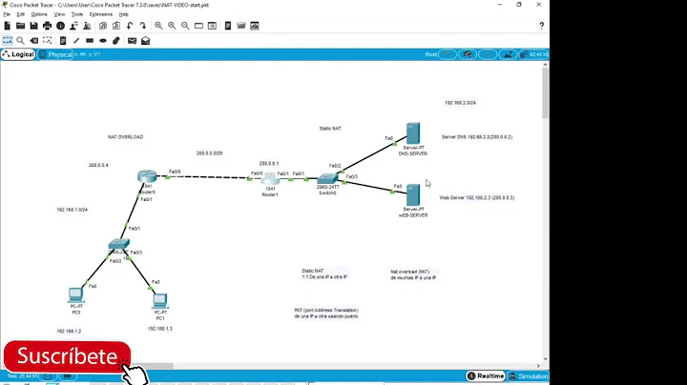Place a Note on the workspace
The width and height of the screenshot is (687, 385).
(x=63, y=41)
